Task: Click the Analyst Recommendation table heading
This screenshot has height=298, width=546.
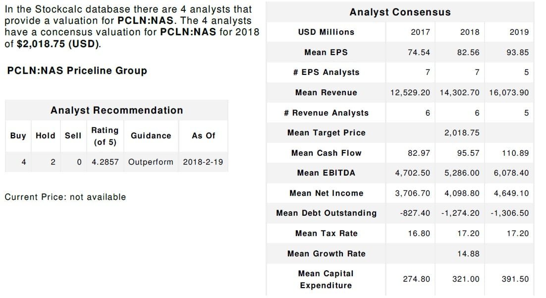Action: coord(116,111)
